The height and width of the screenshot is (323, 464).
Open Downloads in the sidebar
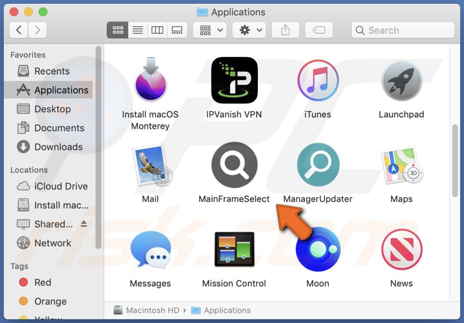click(x=48, y=147)
